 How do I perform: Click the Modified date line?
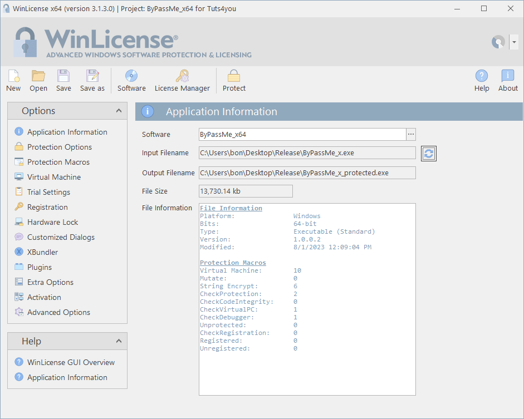tap(286, 247)
